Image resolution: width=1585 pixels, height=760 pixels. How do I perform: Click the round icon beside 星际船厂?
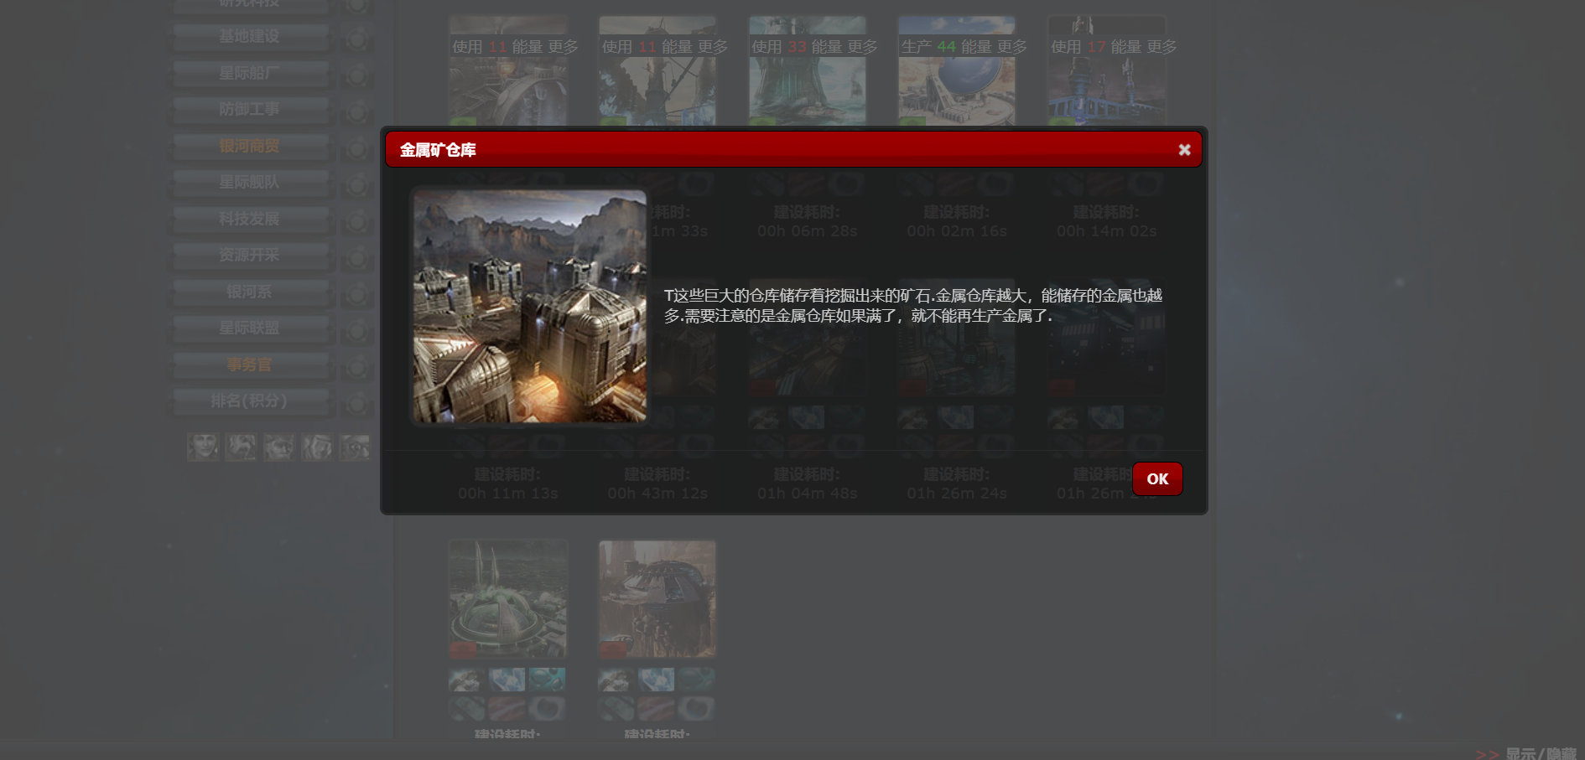point(357,76)
